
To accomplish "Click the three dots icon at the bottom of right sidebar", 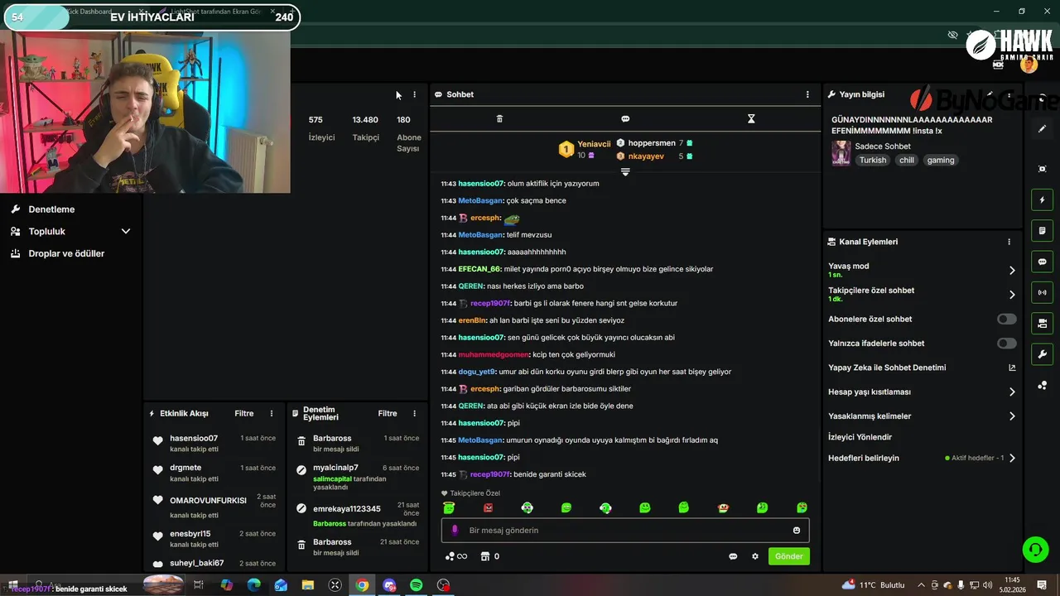I will [x=1043, y=386].
